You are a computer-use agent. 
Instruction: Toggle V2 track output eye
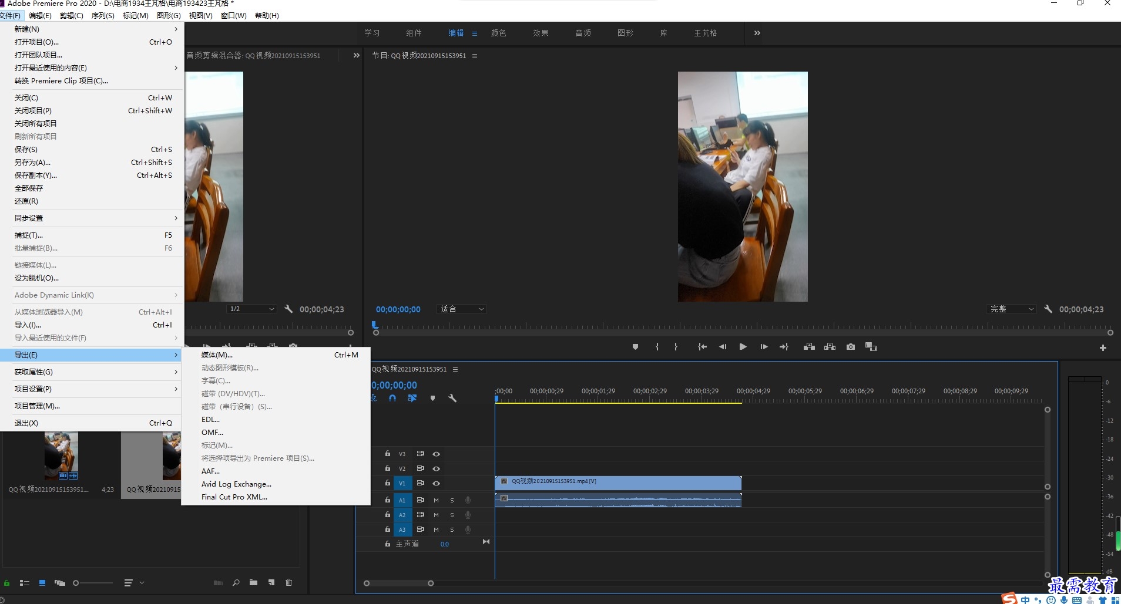point(436,468)
